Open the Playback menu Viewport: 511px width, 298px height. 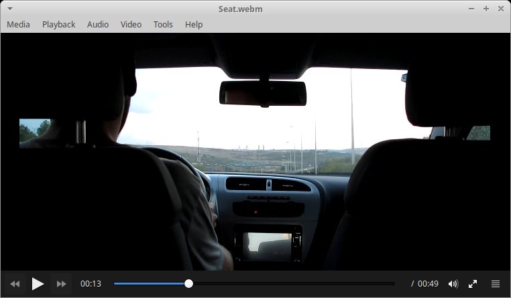click(58, 24)
